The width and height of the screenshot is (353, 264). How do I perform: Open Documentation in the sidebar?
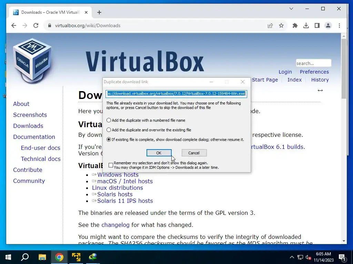tap(34, 137)
